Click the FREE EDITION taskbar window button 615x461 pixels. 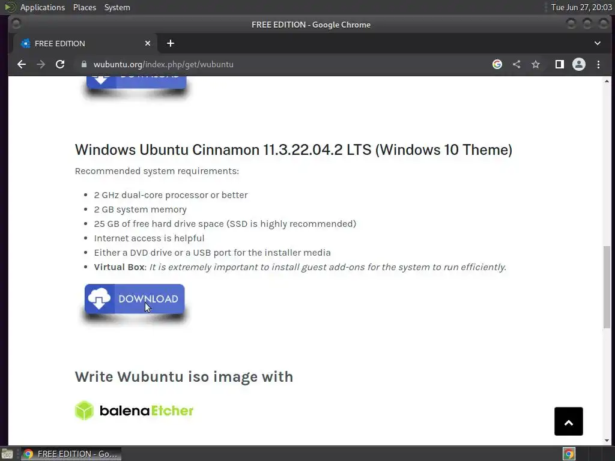(71, 454)
